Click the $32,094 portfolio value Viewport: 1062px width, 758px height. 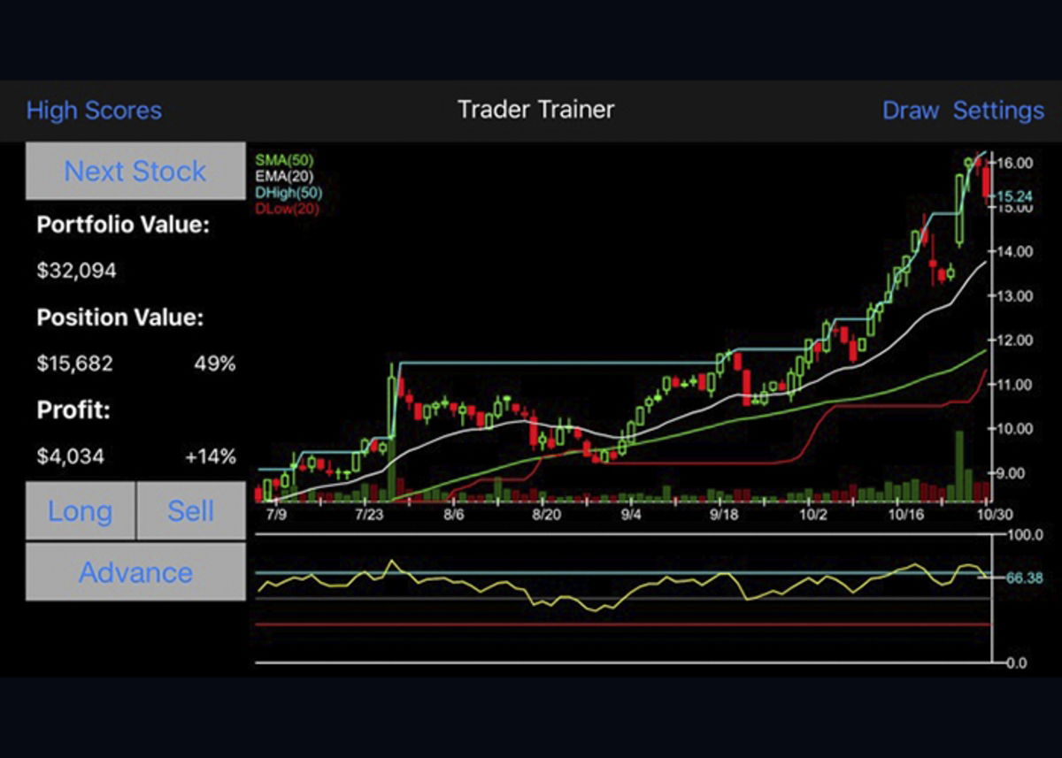tap(76, 271)
